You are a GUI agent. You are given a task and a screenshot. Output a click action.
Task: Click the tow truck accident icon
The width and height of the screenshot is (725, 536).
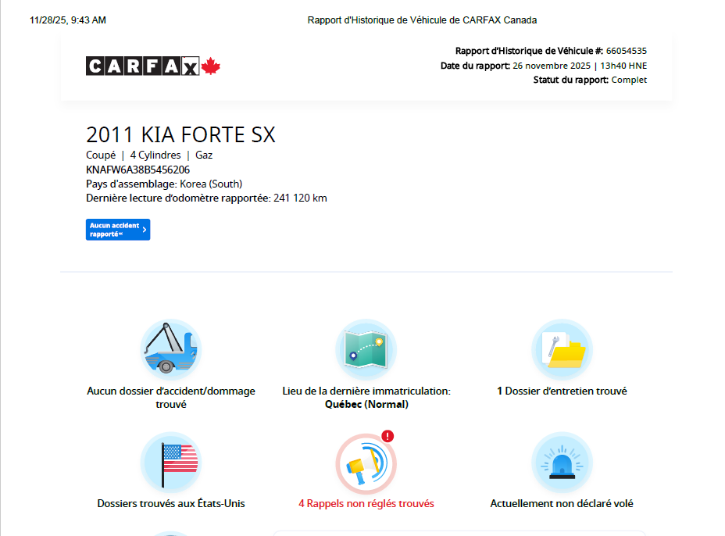[170, 350]
